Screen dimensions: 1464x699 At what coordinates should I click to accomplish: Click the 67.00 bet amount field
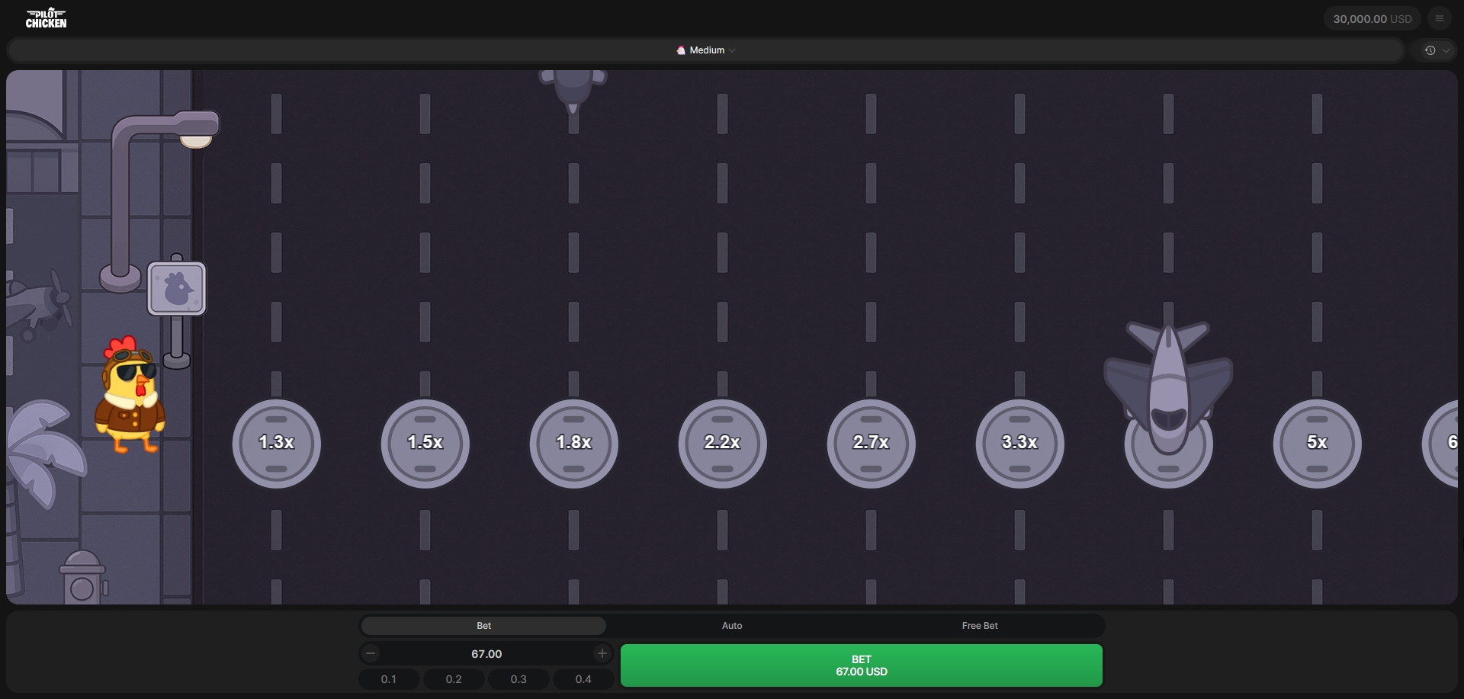click(x=486, y=654)
